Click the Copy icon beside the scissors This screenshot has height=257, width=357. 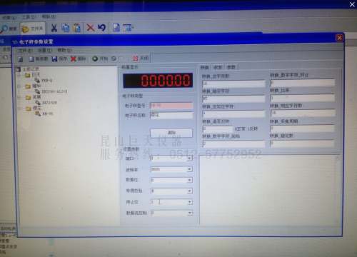(x=66, y=28)
